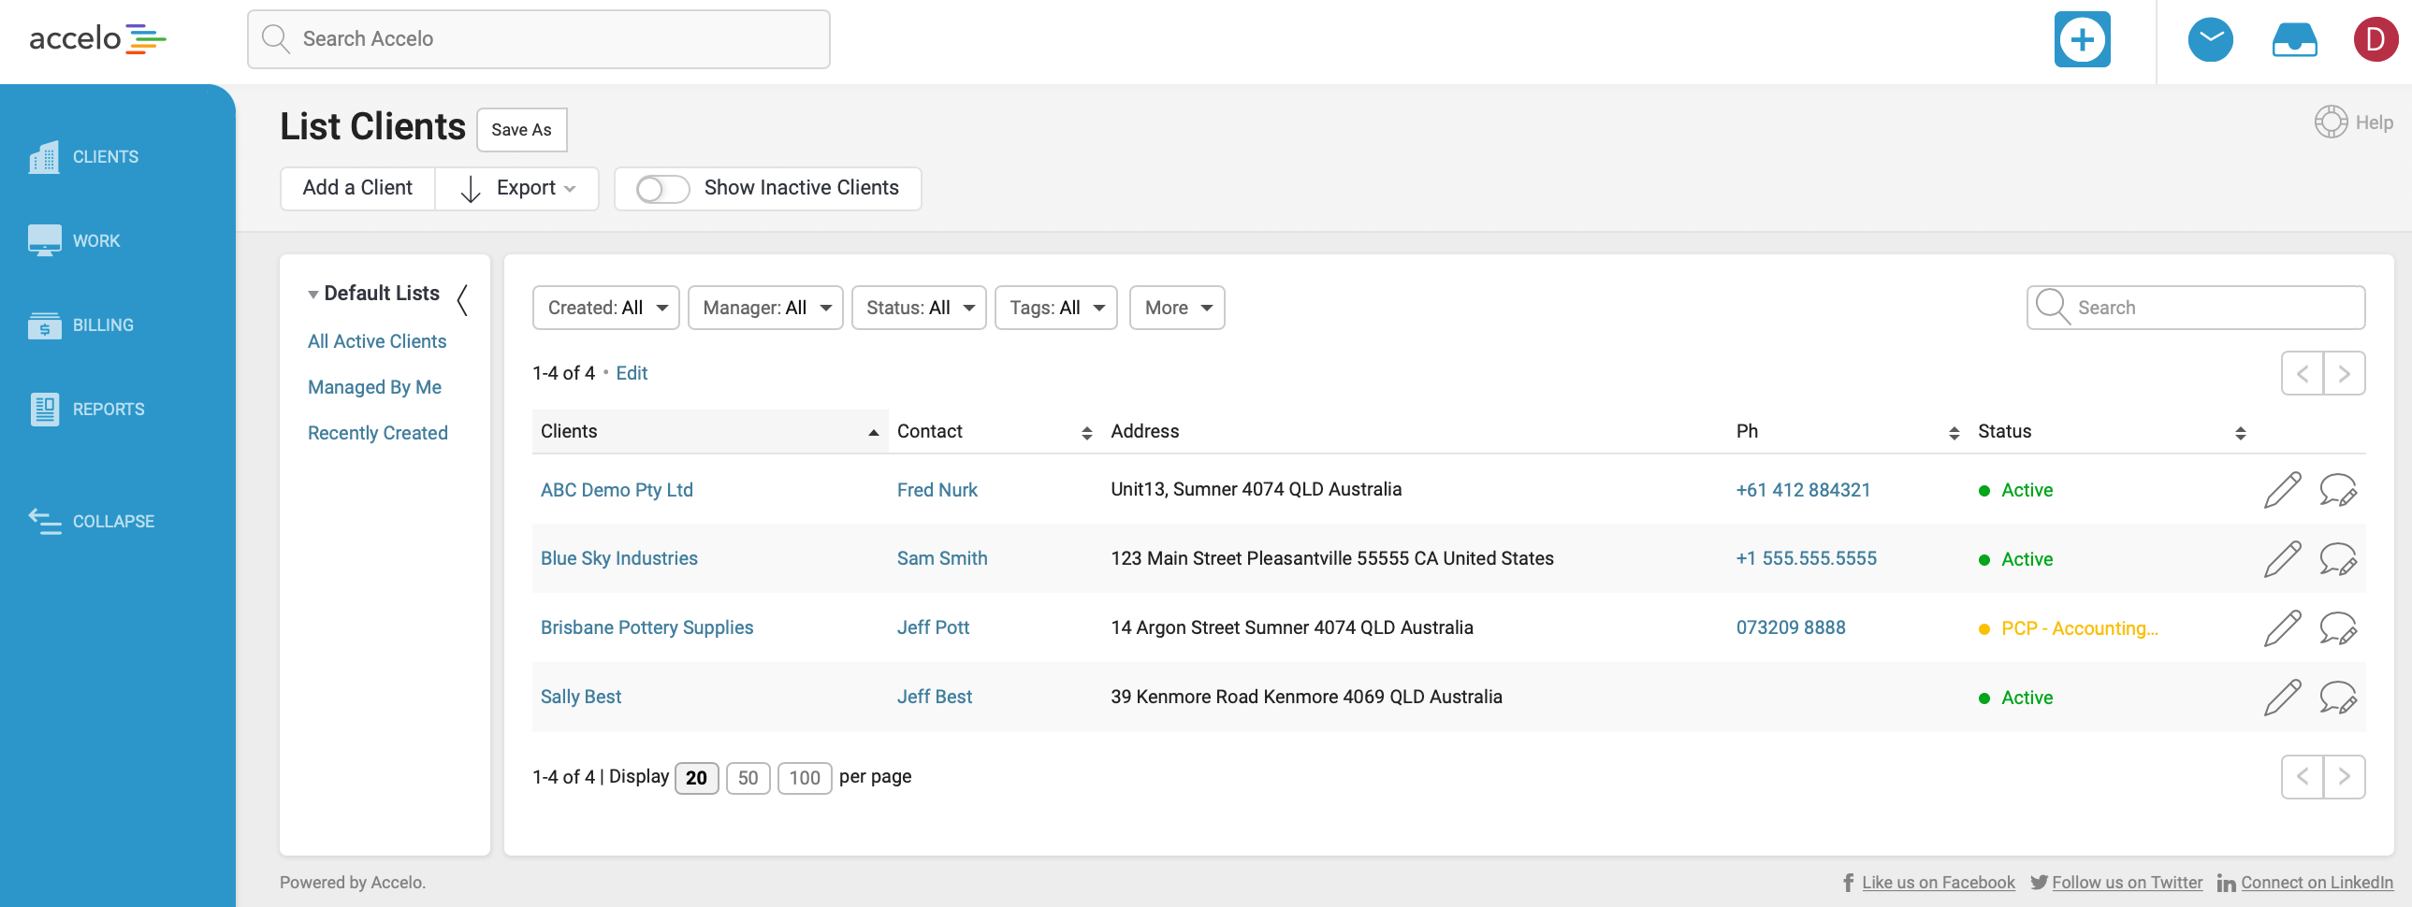Image resolution: width=2412 pixels, height=907 pixels.
Task: Open the All Active Clients list
Action: [376, 341]
